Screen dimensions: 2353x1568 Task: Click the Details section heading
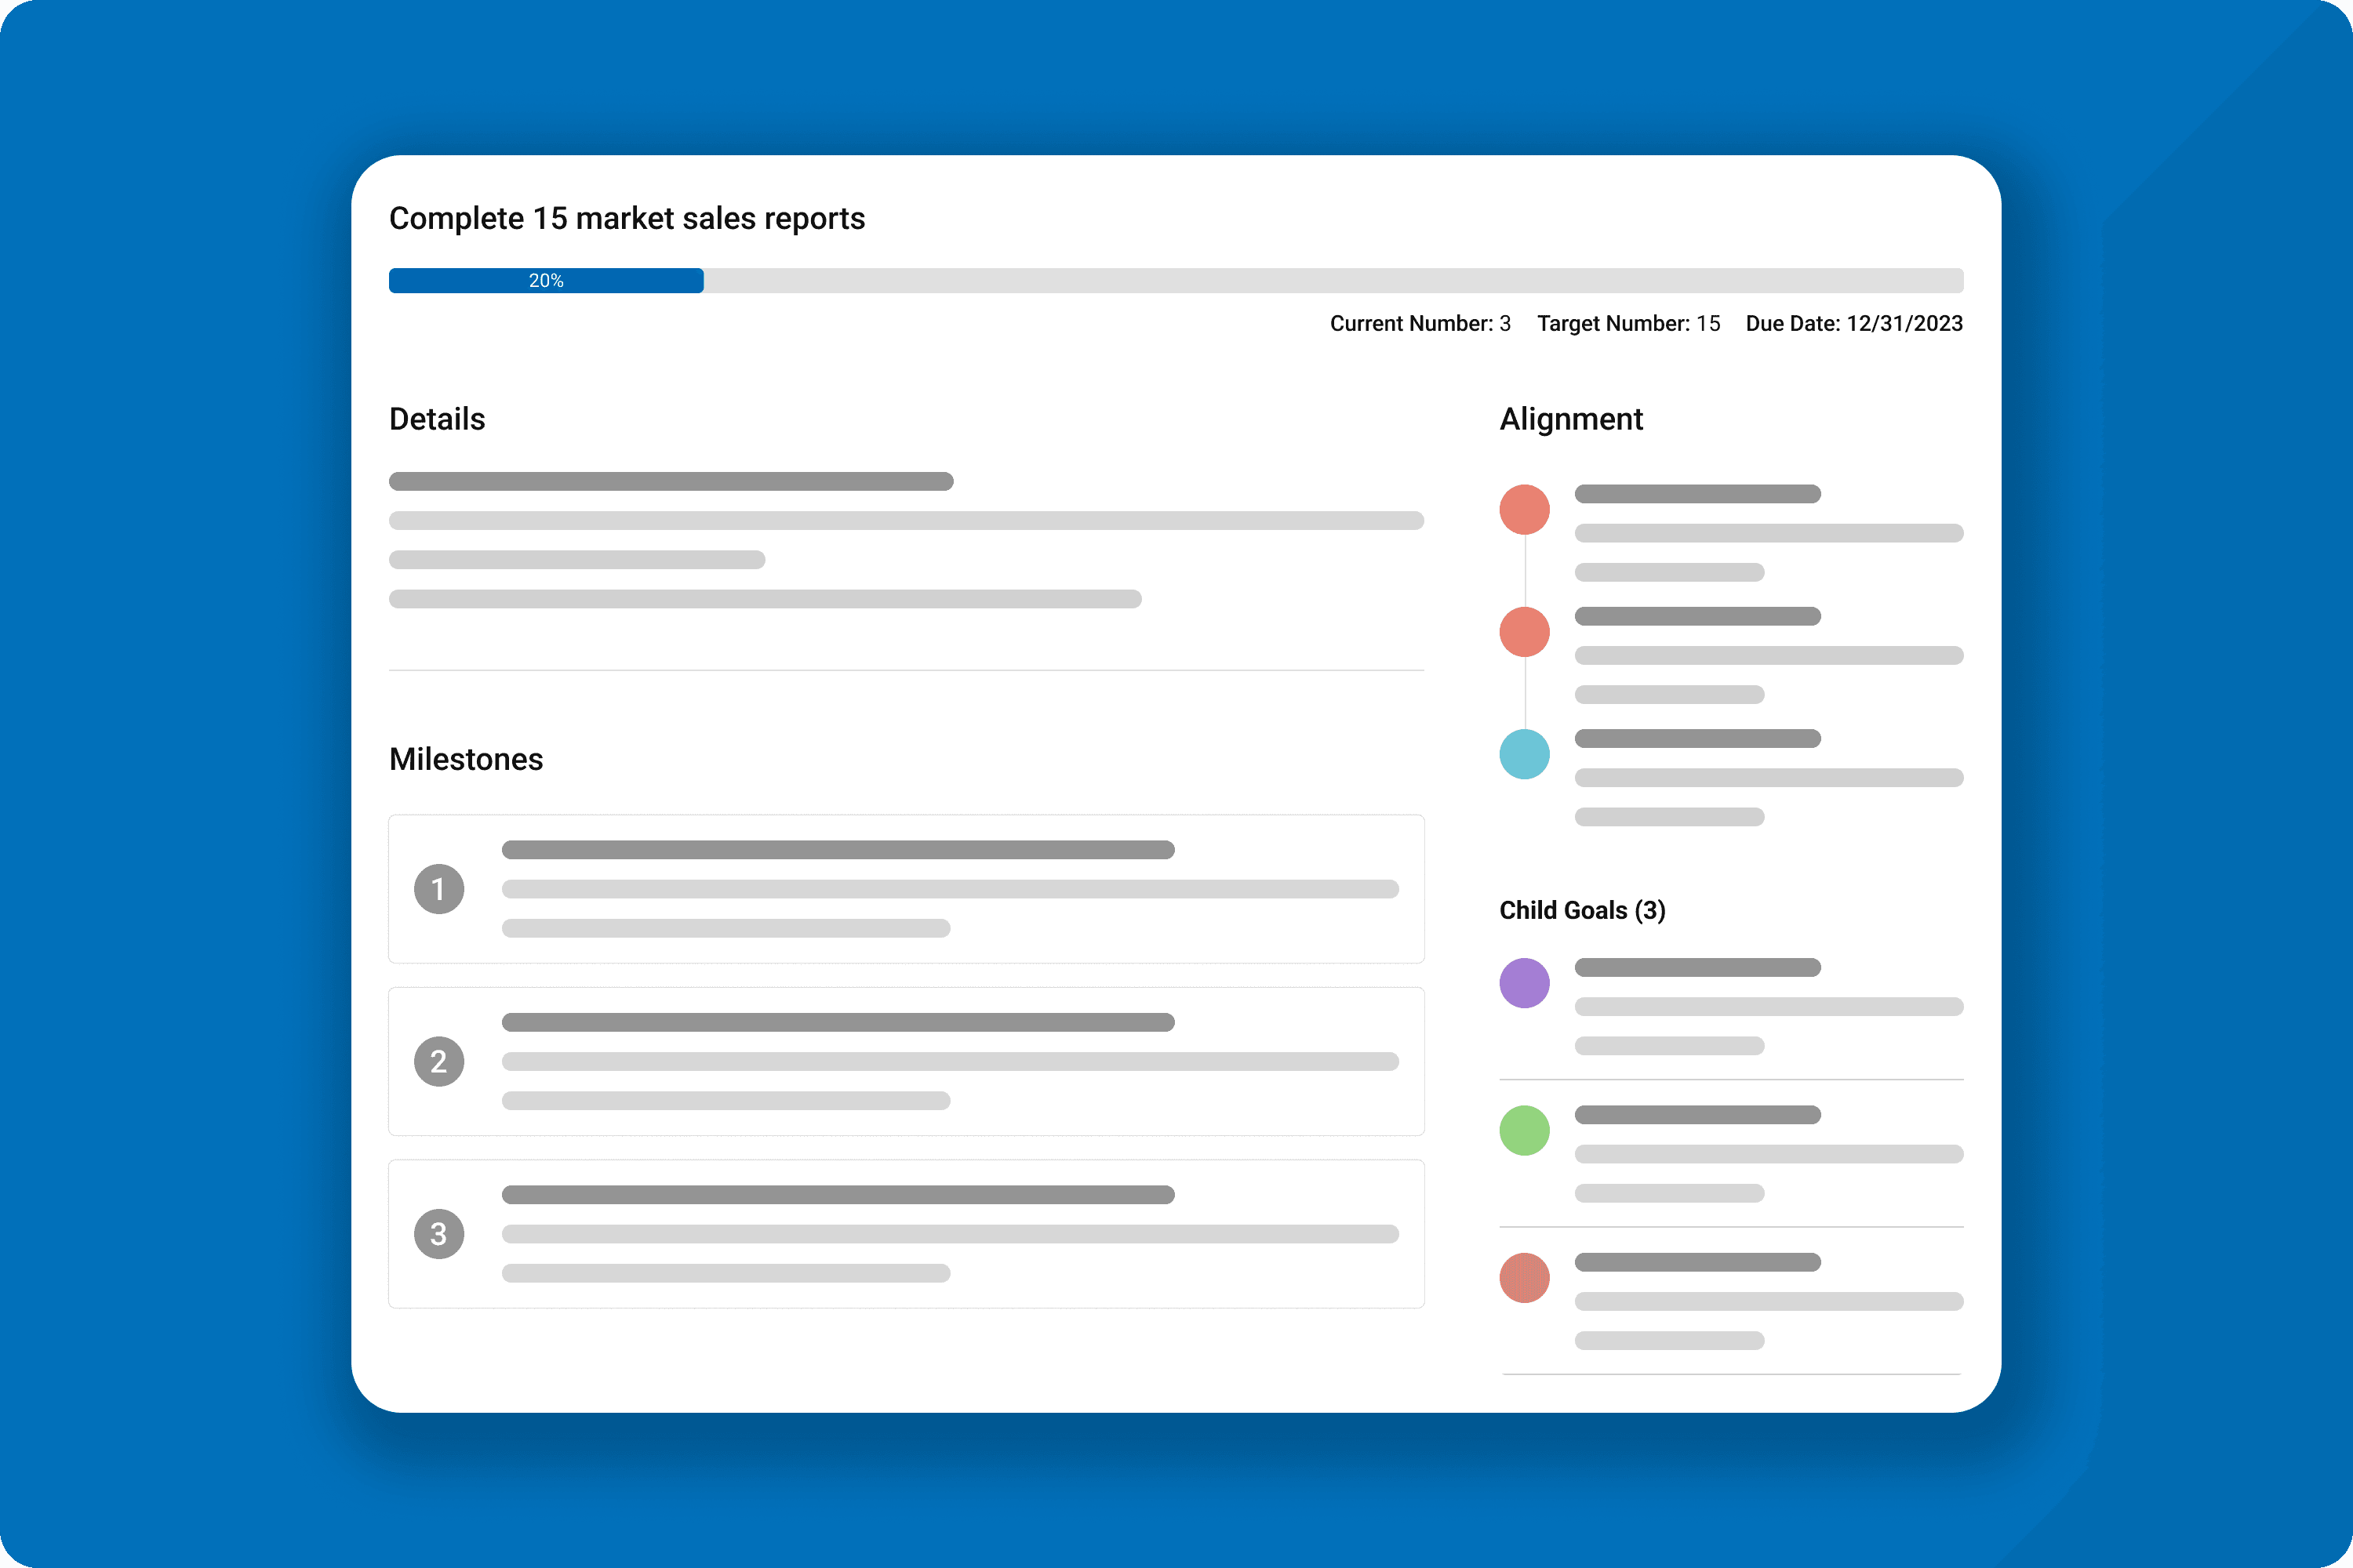tap(437, 419)
